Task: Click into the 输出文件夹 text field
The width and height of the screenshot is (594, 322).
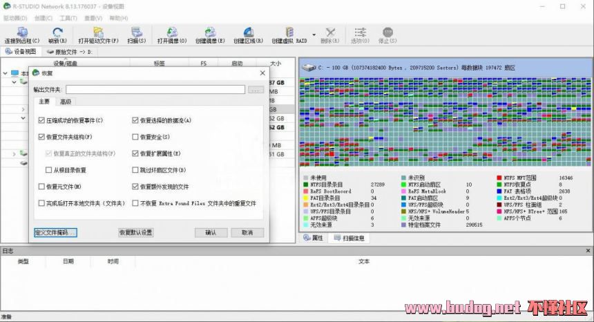Action: coord(155,90)
